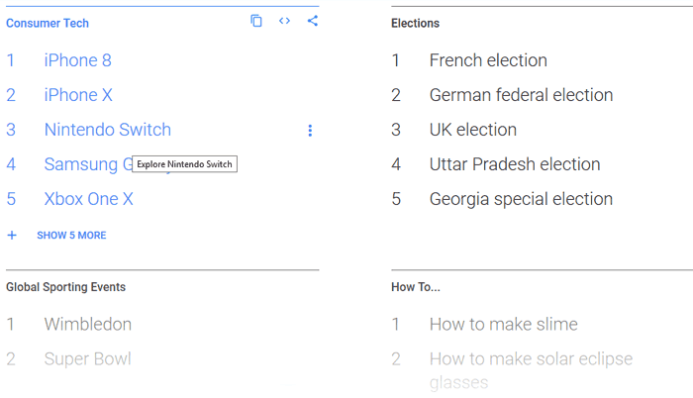Open the Elections category heading
This screenshot has width=693, height=398.
(415, 23)
